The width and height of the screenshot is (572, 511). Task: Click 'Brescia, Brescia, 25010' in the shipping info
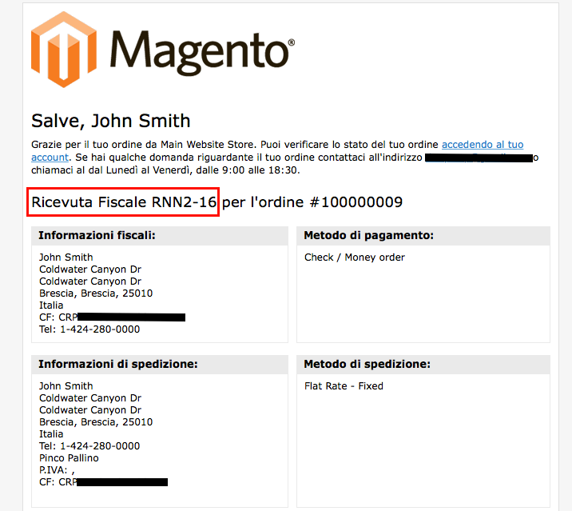[x=96, y=422]
